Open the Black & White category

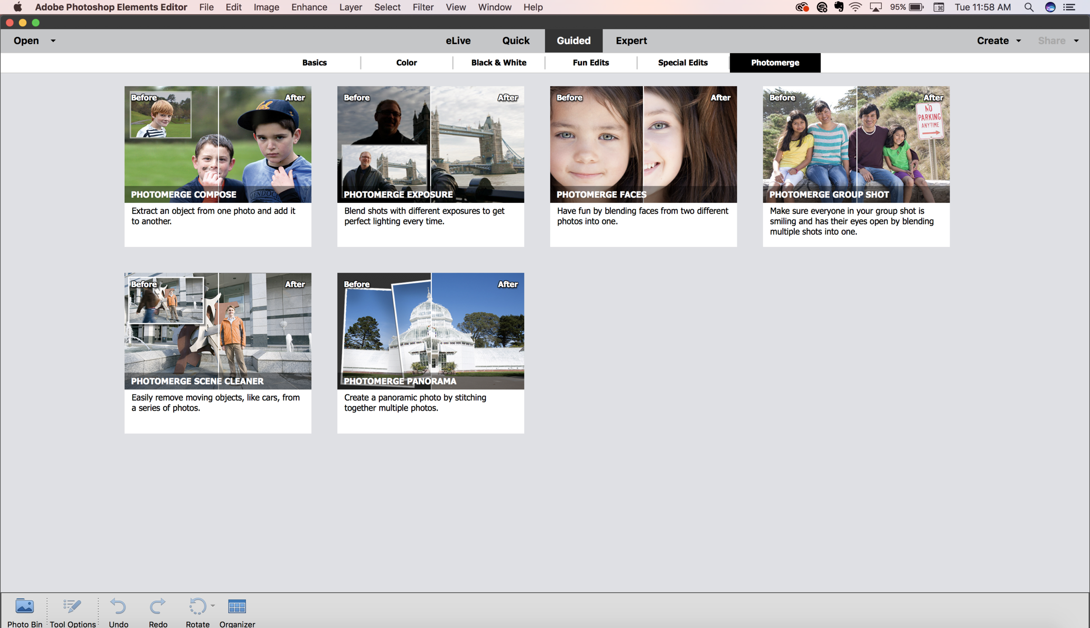point(499,63)
